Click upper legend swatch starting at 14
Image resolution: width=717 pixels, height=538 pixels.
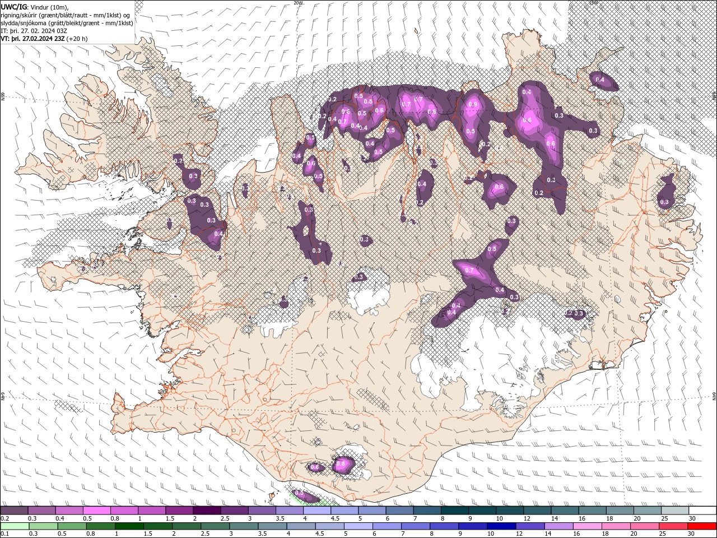(x=565, y=511)
